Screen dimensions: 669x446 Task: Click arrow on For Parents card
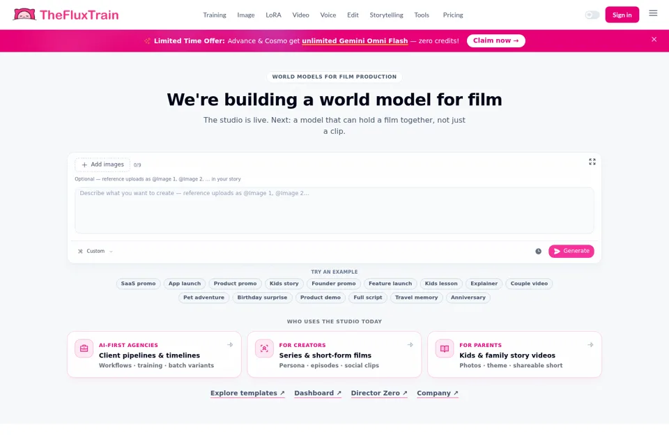[590, 345]
